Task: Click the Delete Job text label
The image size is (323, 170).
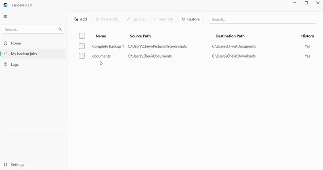Action: click(109, 19)
